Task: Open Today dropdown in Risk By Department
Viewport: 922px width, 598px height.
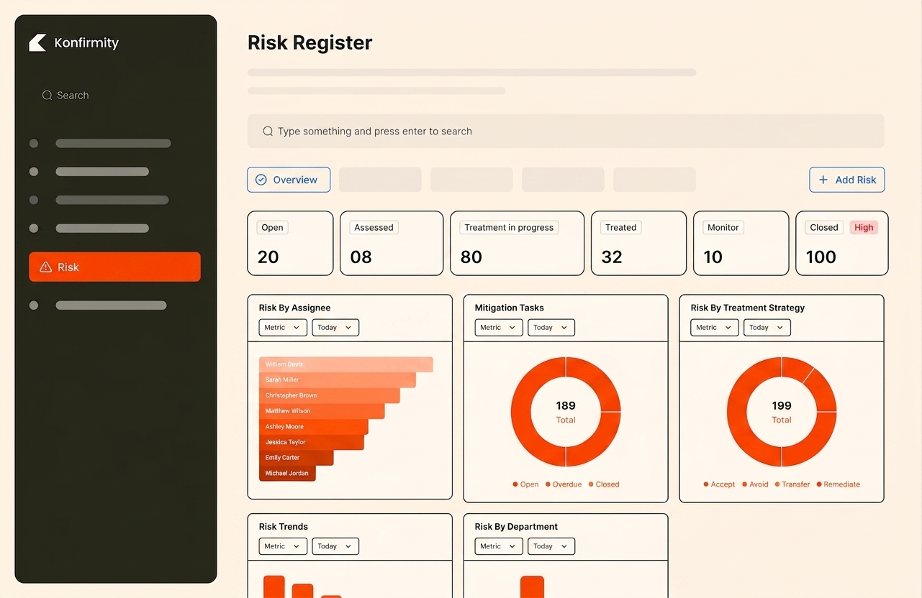Action: [x=551, y=546]
